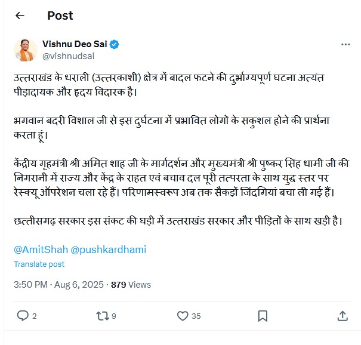Open the @pushkardhami mention link
This screenshot has width=361, height=345.
click(x=109, y=249)
